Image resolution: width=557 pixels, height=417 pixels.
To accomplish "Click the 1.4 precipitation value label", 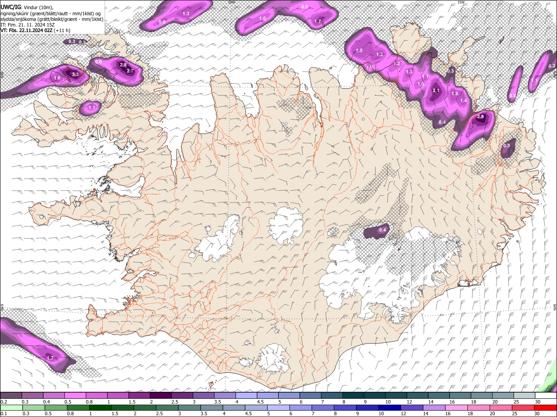I will pyautogui.click(x=463, y=100).
